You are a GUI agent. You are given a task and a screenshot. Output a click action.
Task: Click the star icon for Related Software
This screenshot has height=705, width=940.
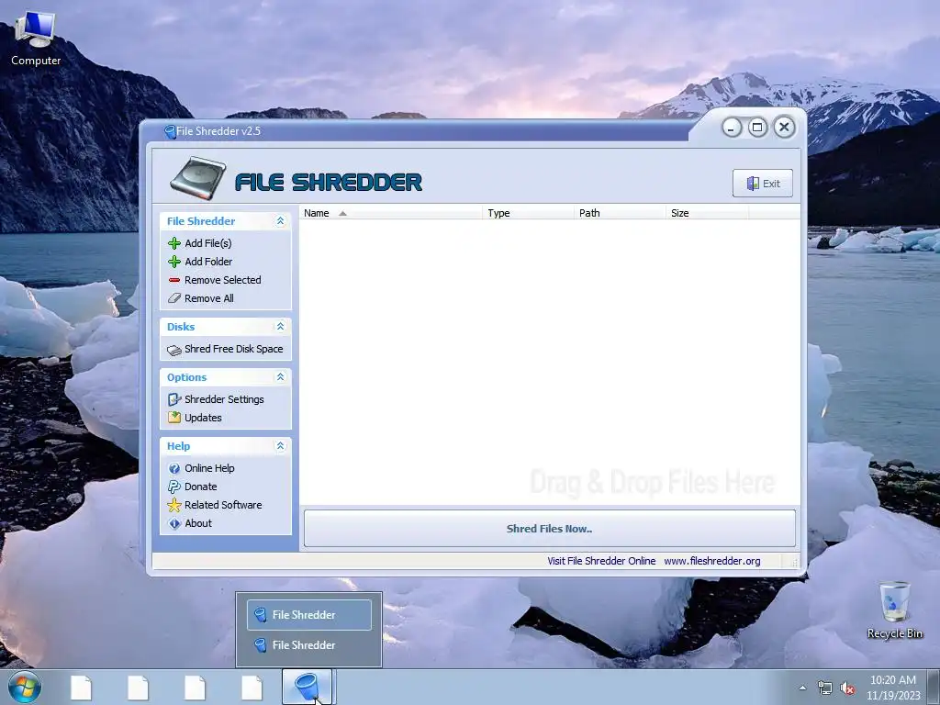pos(174,506)
